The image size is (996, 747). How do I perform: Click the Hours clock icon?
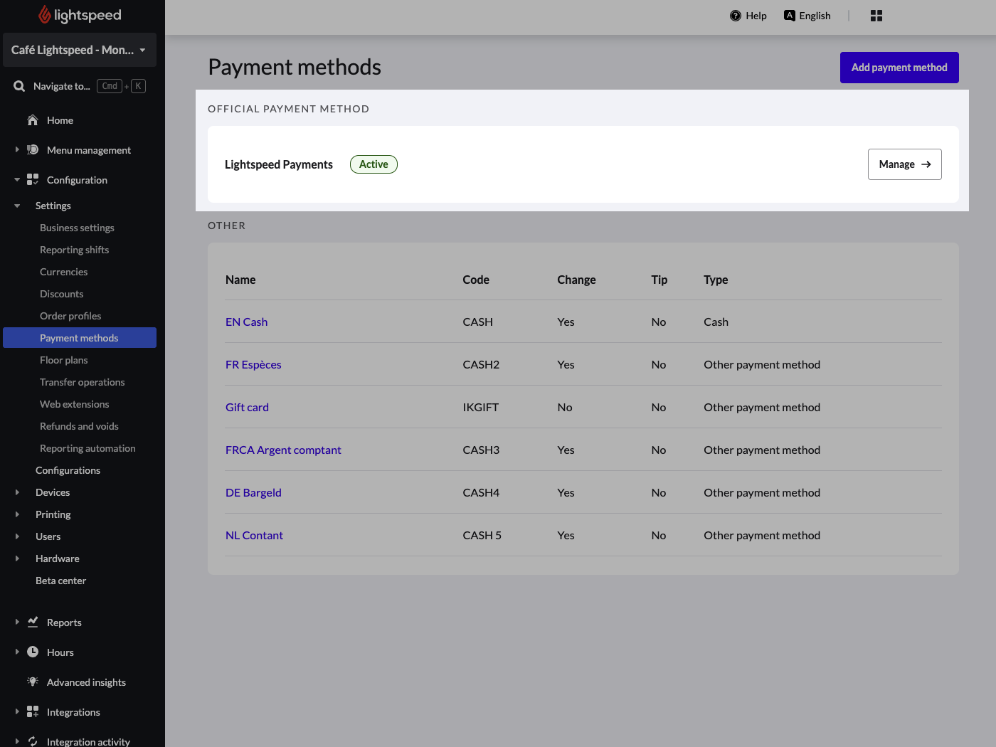coord(33,652)
